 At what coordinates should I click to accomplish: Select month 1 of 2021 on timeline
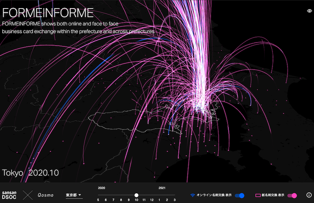click(x=159, y=200)
